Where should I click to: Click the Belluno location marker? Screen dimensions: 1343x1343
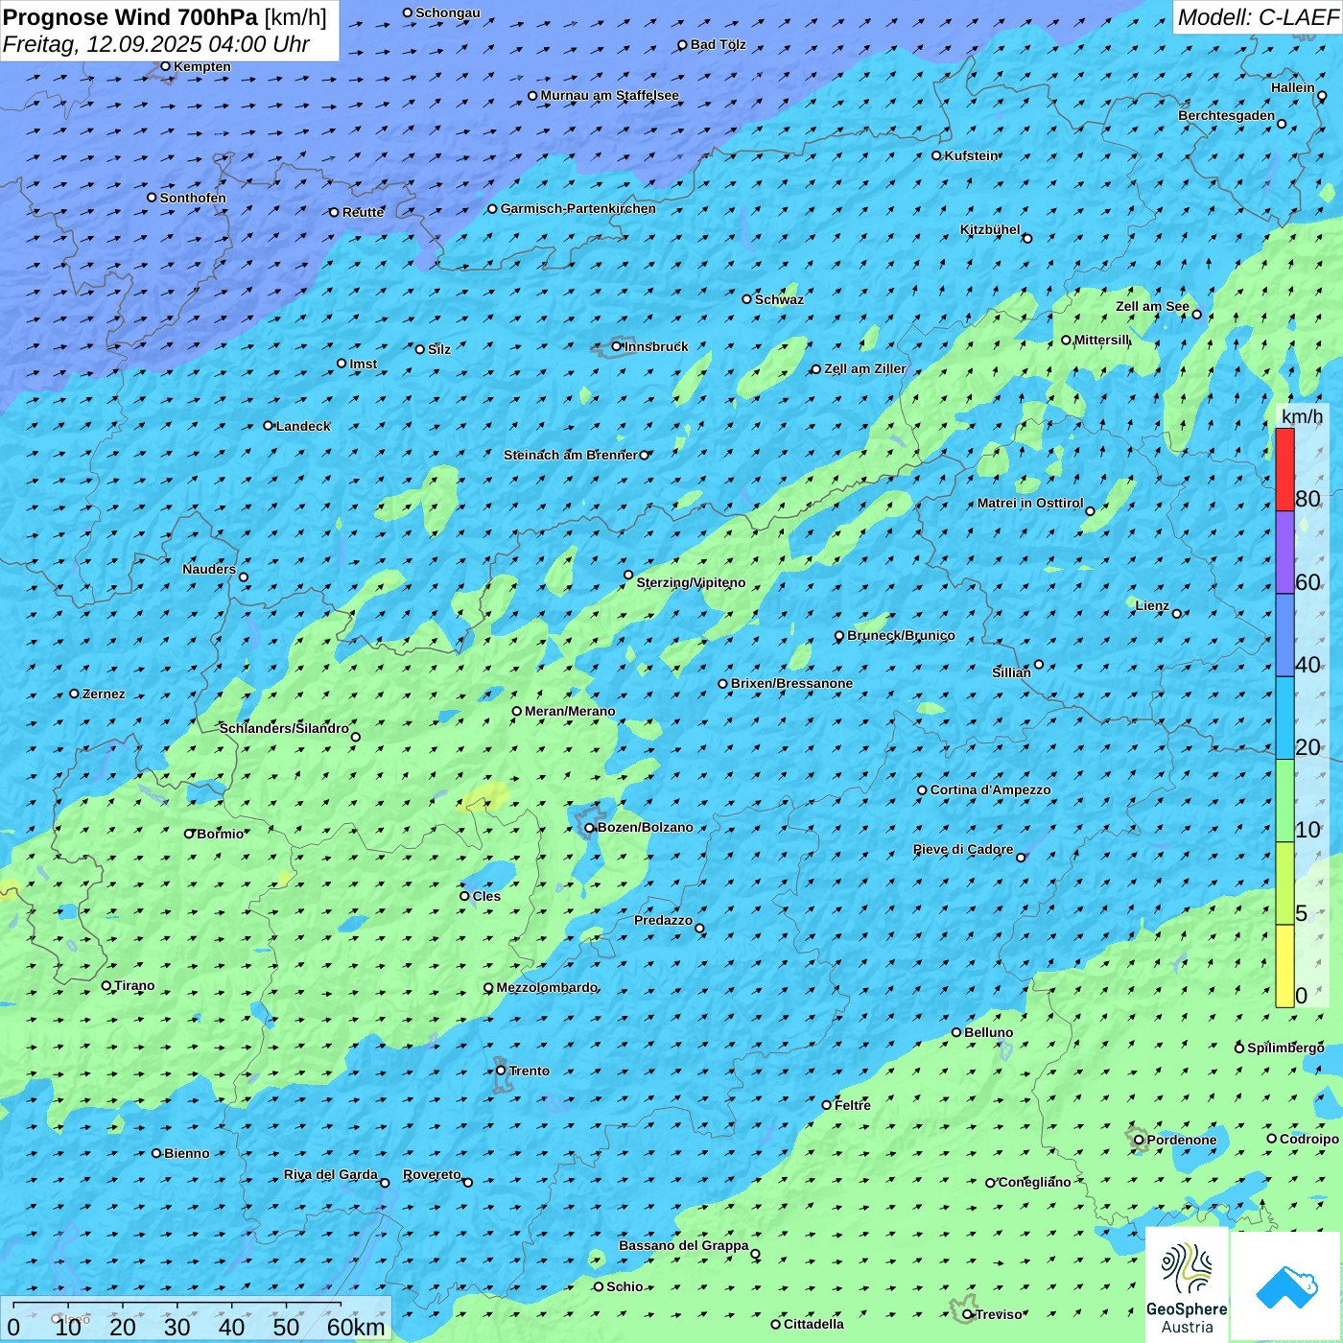(x=956, y=1032)
